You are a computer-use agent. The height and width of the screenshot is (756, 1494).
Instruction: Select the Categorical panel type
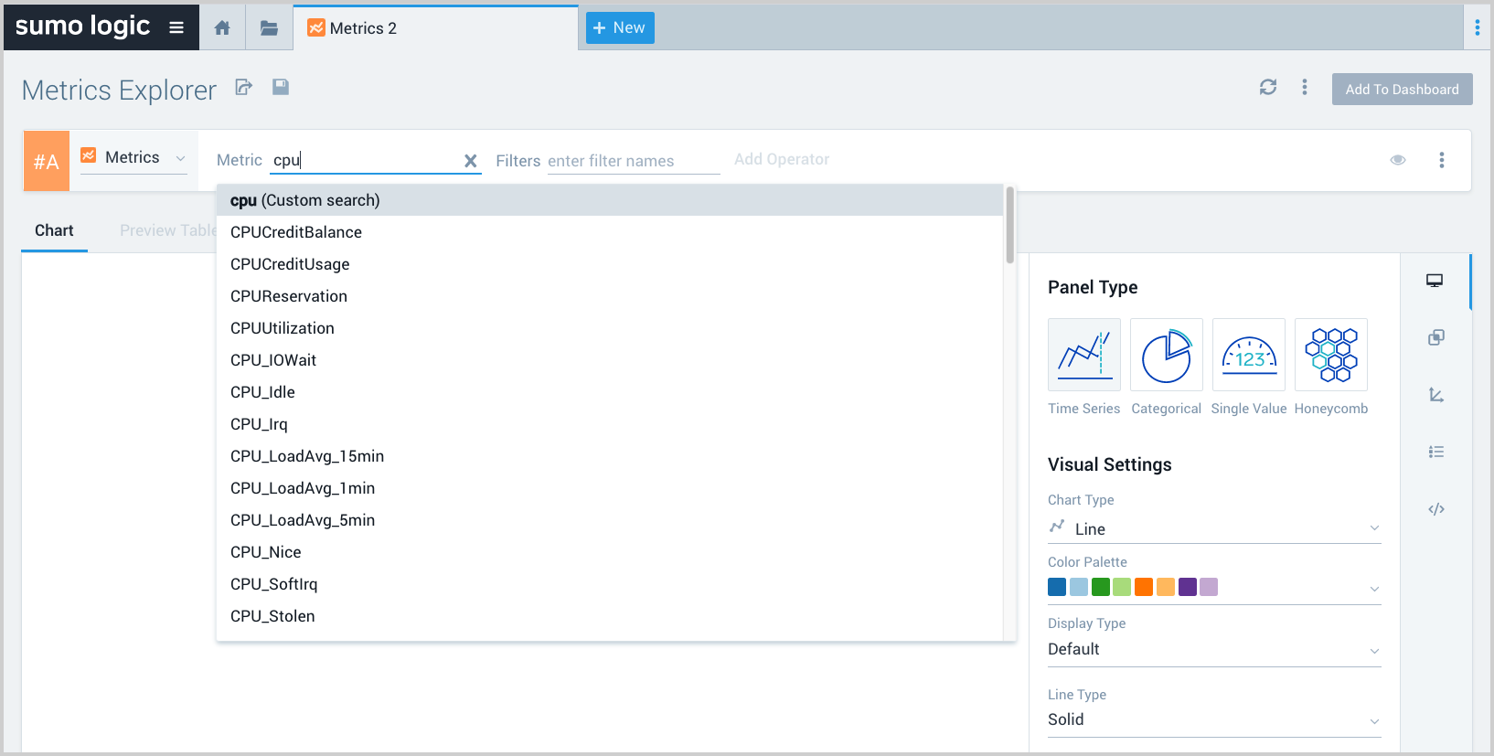pos(1166,355)
